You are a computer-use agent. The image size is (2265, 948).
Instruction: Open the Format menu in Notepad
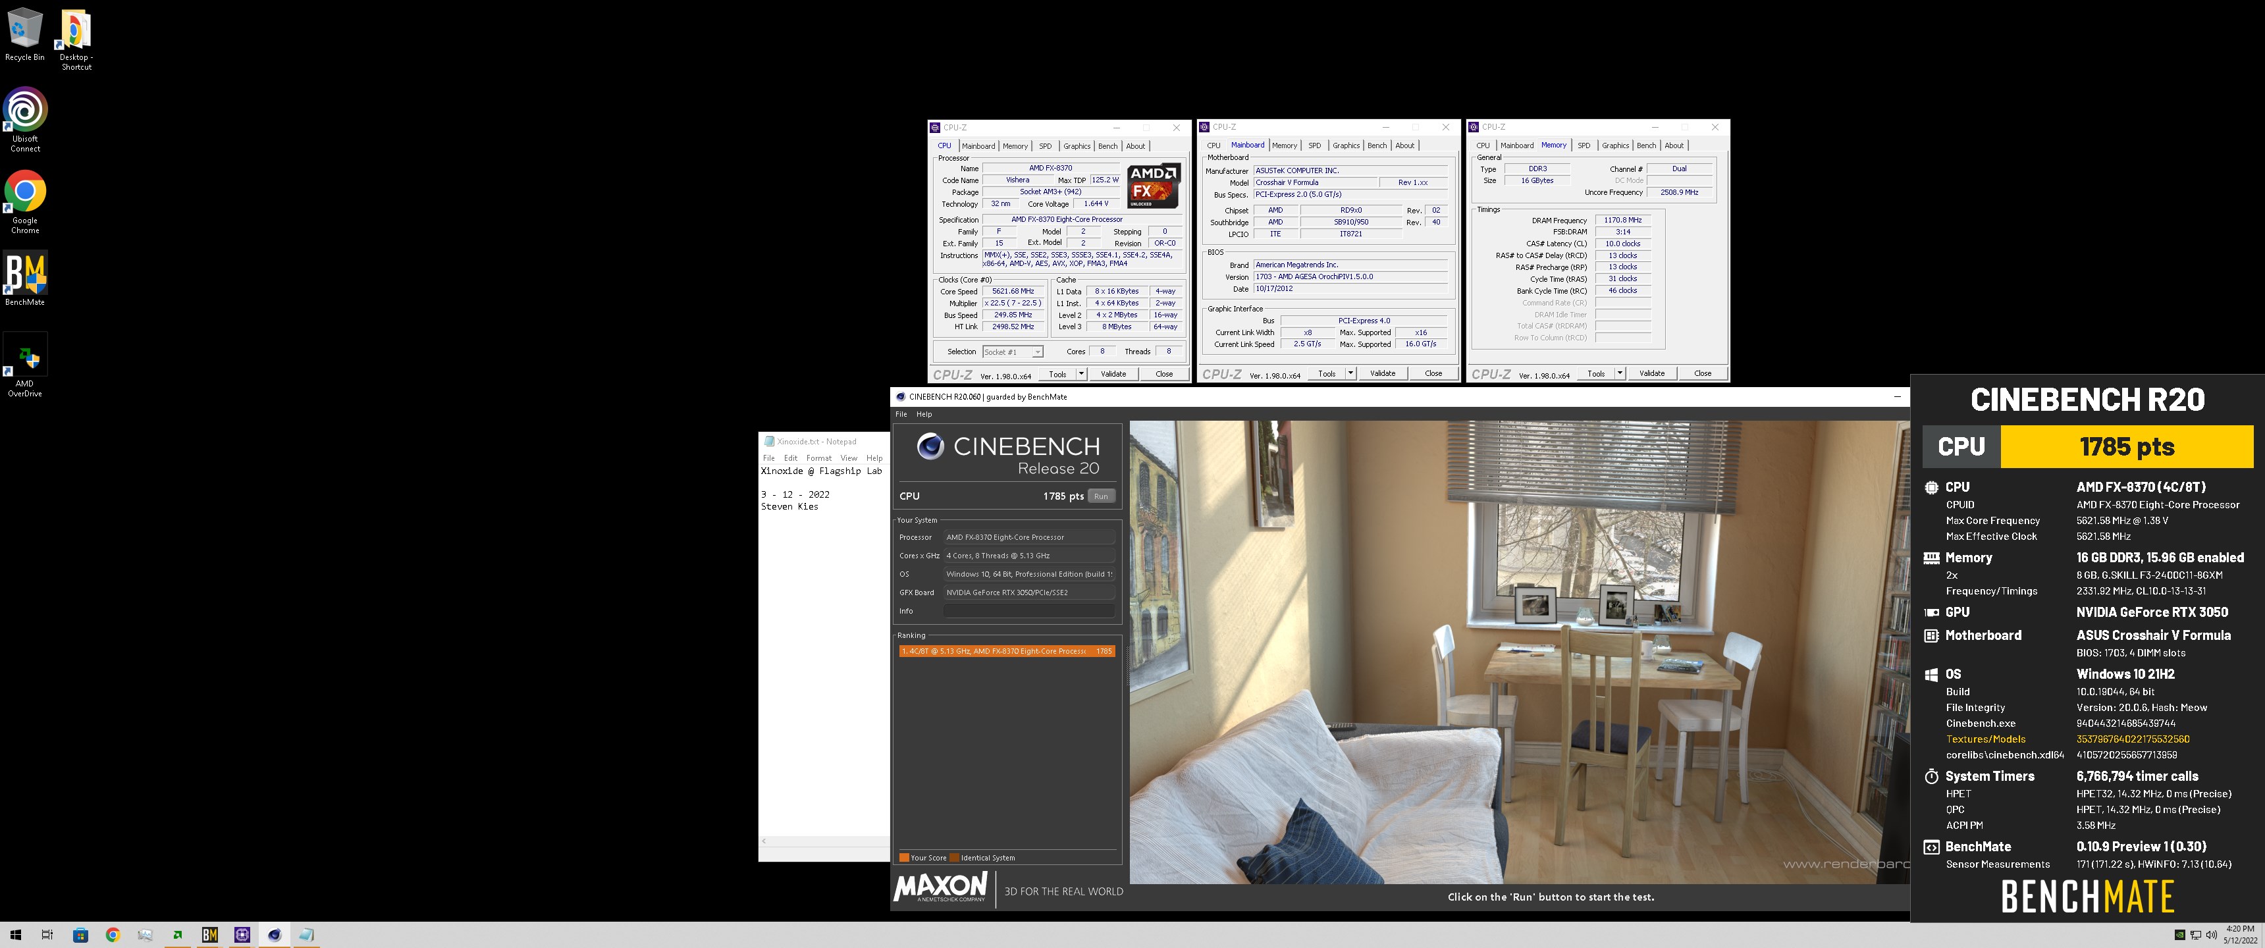pos(818,458)
